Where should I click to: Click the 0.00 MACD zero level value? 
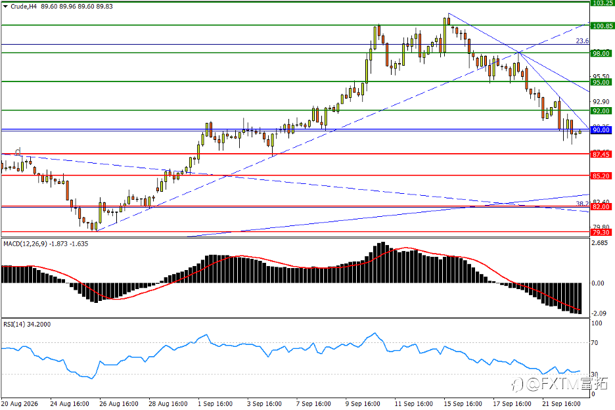click(x=599, y=283)
